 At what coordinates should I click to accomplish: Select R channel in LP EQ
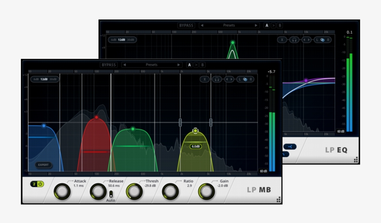328,40
